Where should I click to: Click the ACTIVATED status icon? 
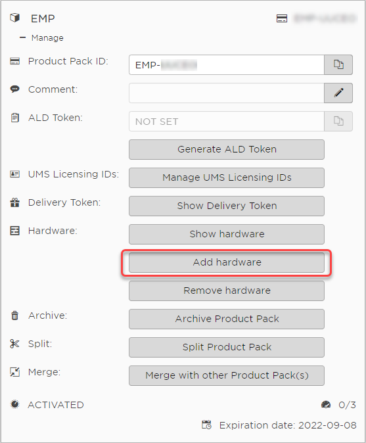tap(14, 404)
